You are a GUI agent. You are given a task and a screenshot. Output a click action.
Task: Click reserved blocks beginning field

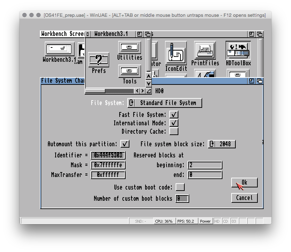pos(205,165)
